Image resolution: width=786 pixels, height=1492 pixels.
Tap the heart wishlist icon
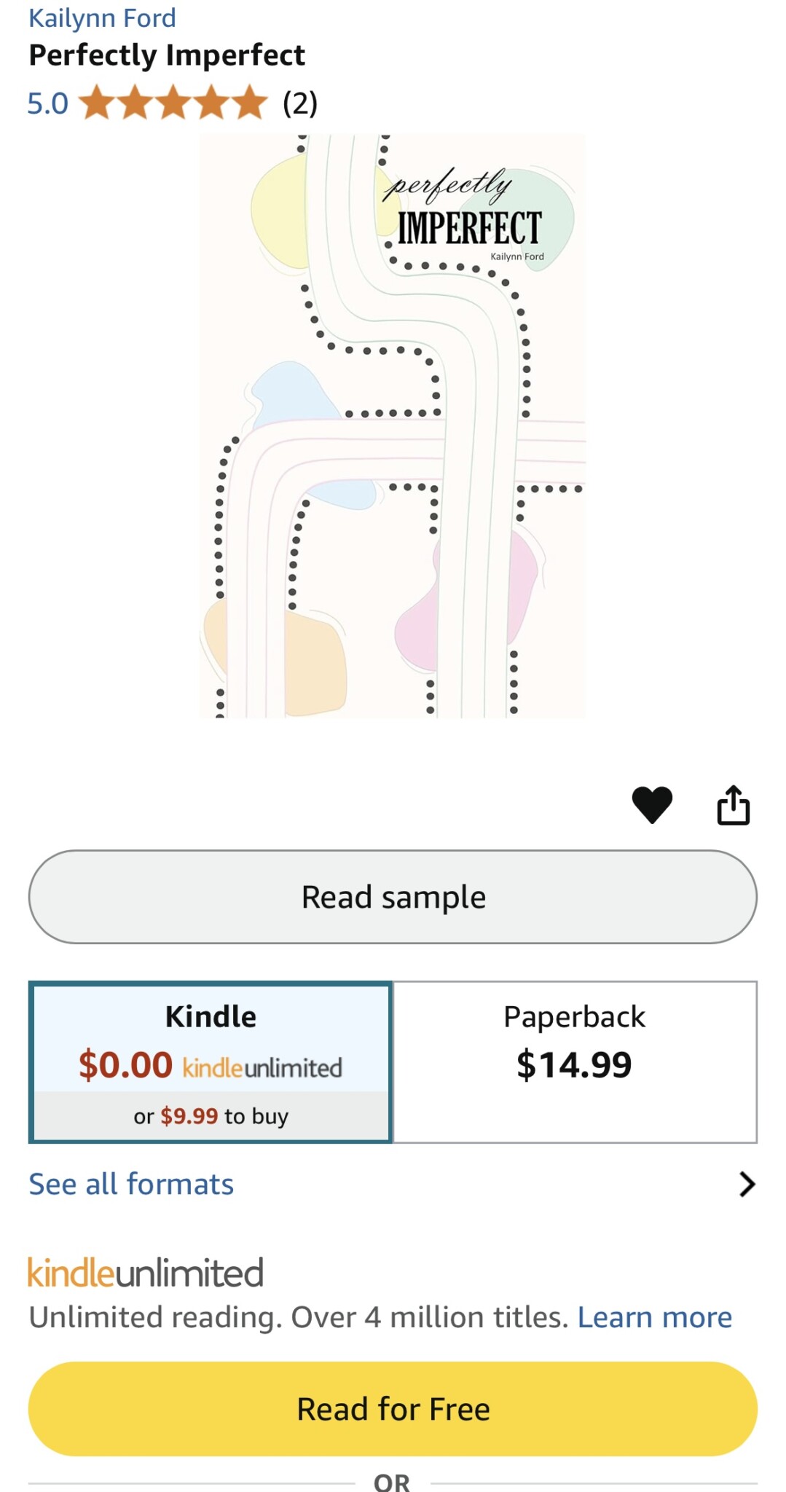point(652,805)
